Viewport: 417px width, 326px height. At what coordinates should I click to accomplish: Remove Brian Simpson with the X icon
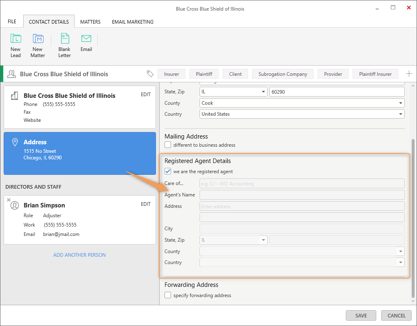9,200
